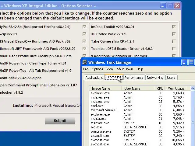The image size is (195, 146).
Task: Toggle Visual Basic/C++ Runtimes AIO Pack checkbox
Action: coord(84,41)
